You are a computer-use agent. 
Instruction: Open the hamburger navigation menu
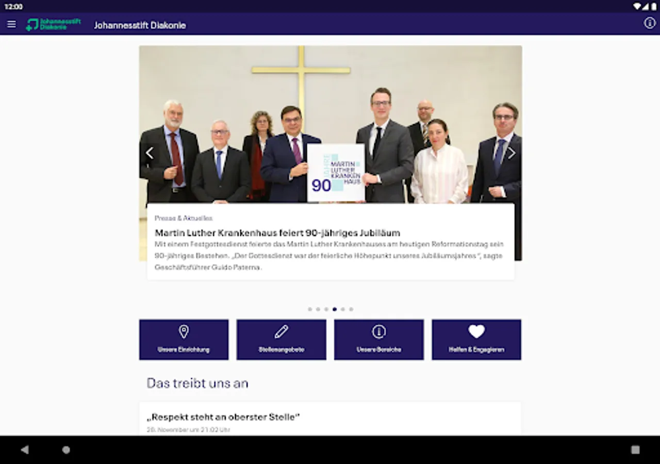coord(11,24)
